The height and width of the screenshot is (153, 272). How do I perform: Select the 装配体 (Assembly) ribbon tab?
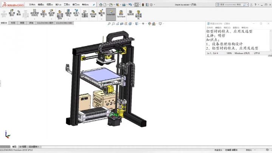pyautogui.click(x=4, y=23)
